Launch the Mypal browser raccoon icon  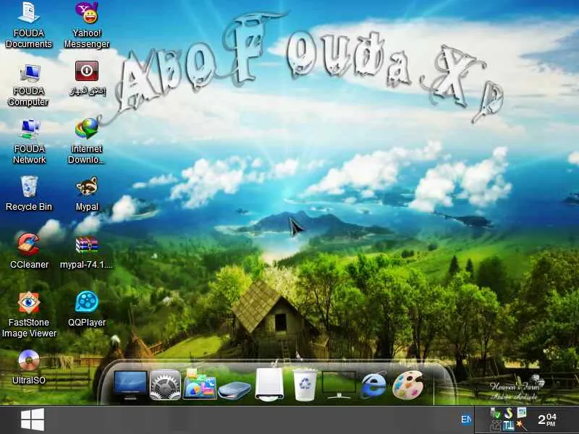pyautogui.click(x=87, y=194)
